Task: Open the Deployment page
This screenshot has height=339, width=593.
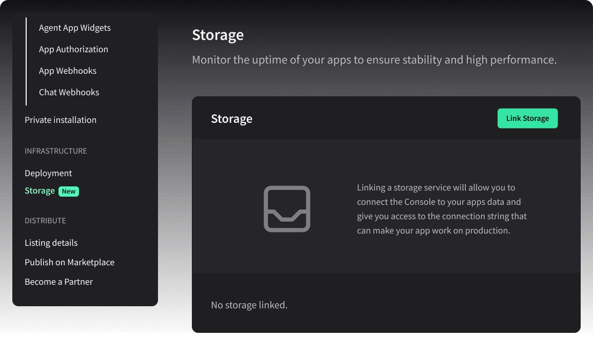Action: coord(48,173)
